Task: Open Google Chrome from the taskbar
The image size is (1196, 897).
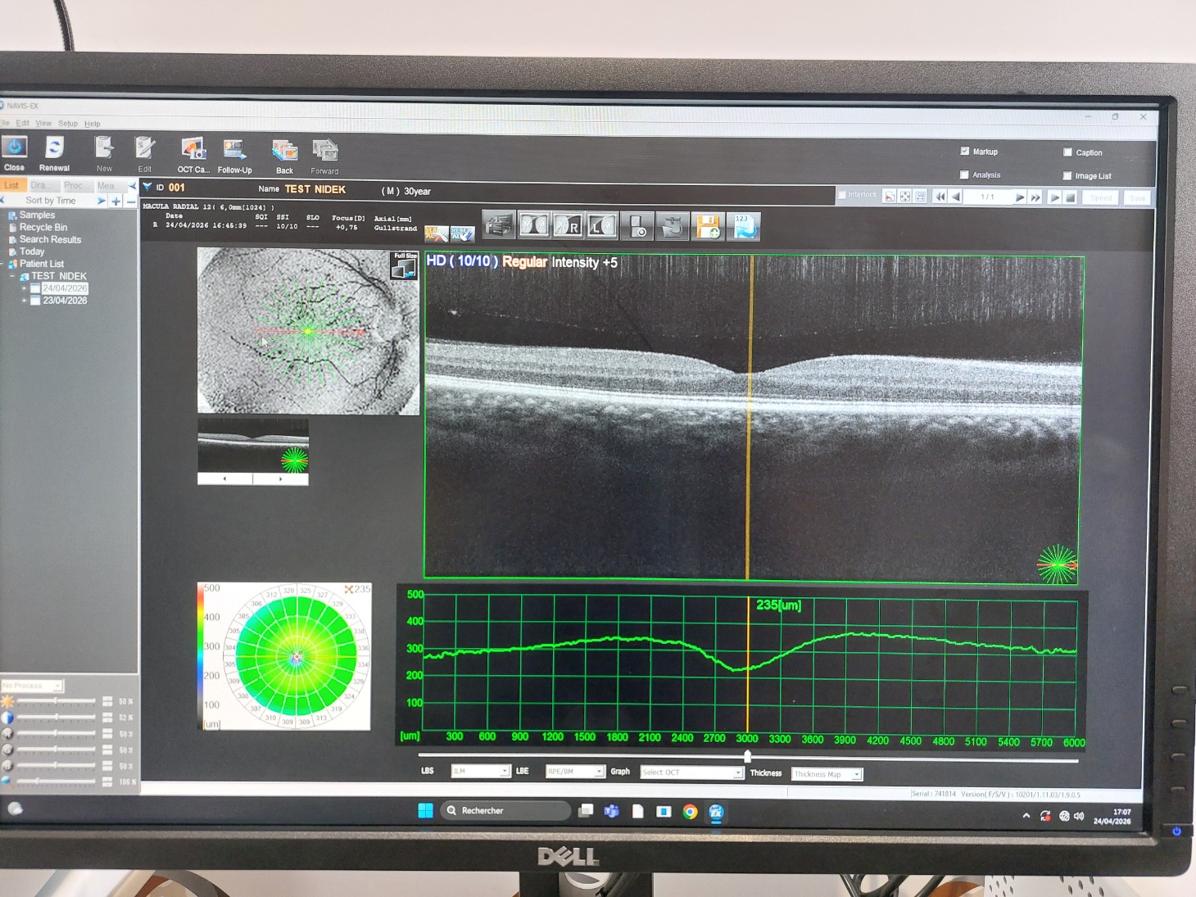Action: click(690, 812)
